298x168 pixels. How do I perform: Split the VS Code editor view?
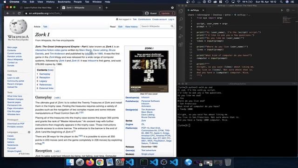point(288,10)
